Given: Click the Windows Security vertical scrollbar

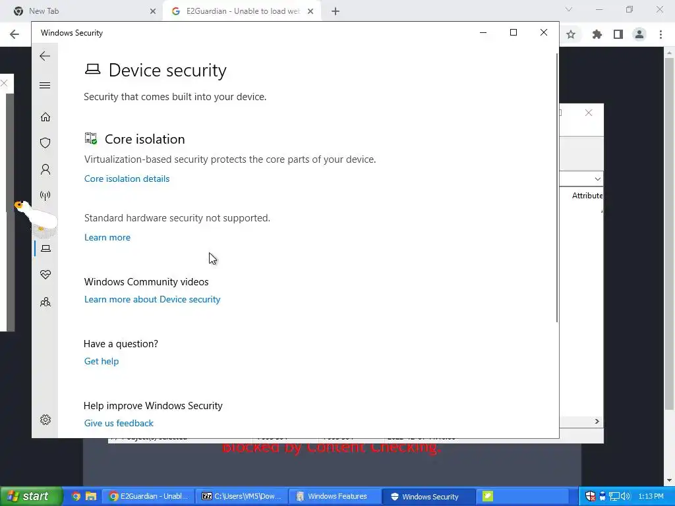Looking at the screenshot, I should (556, 188).
